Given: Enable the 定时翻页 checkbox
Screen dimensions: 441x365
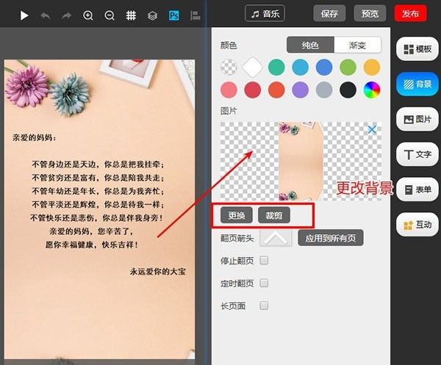Looking at the screenshot, I should (264, 283).
